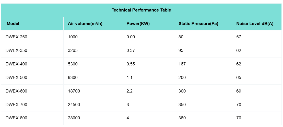Click the Noise Level dB(A) header
This screenshot has height=127, width=283.
click(x=255, y=24)
